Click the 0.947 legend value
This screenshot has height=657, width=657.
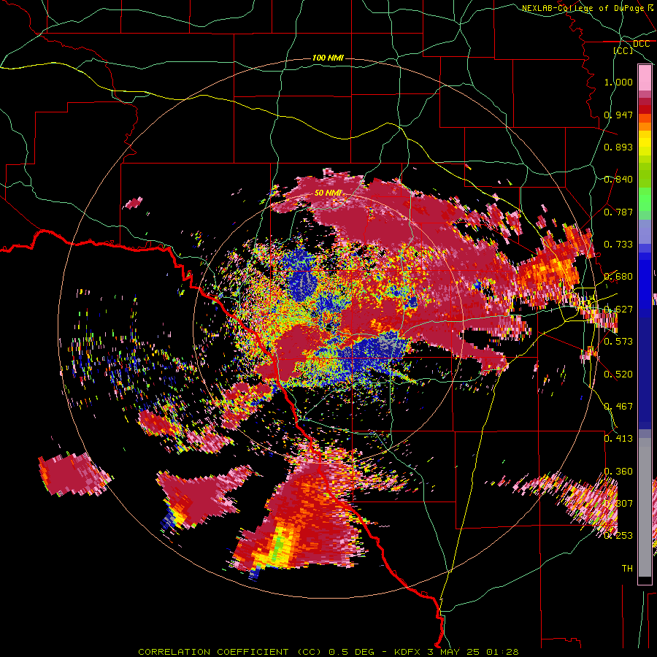618,115
